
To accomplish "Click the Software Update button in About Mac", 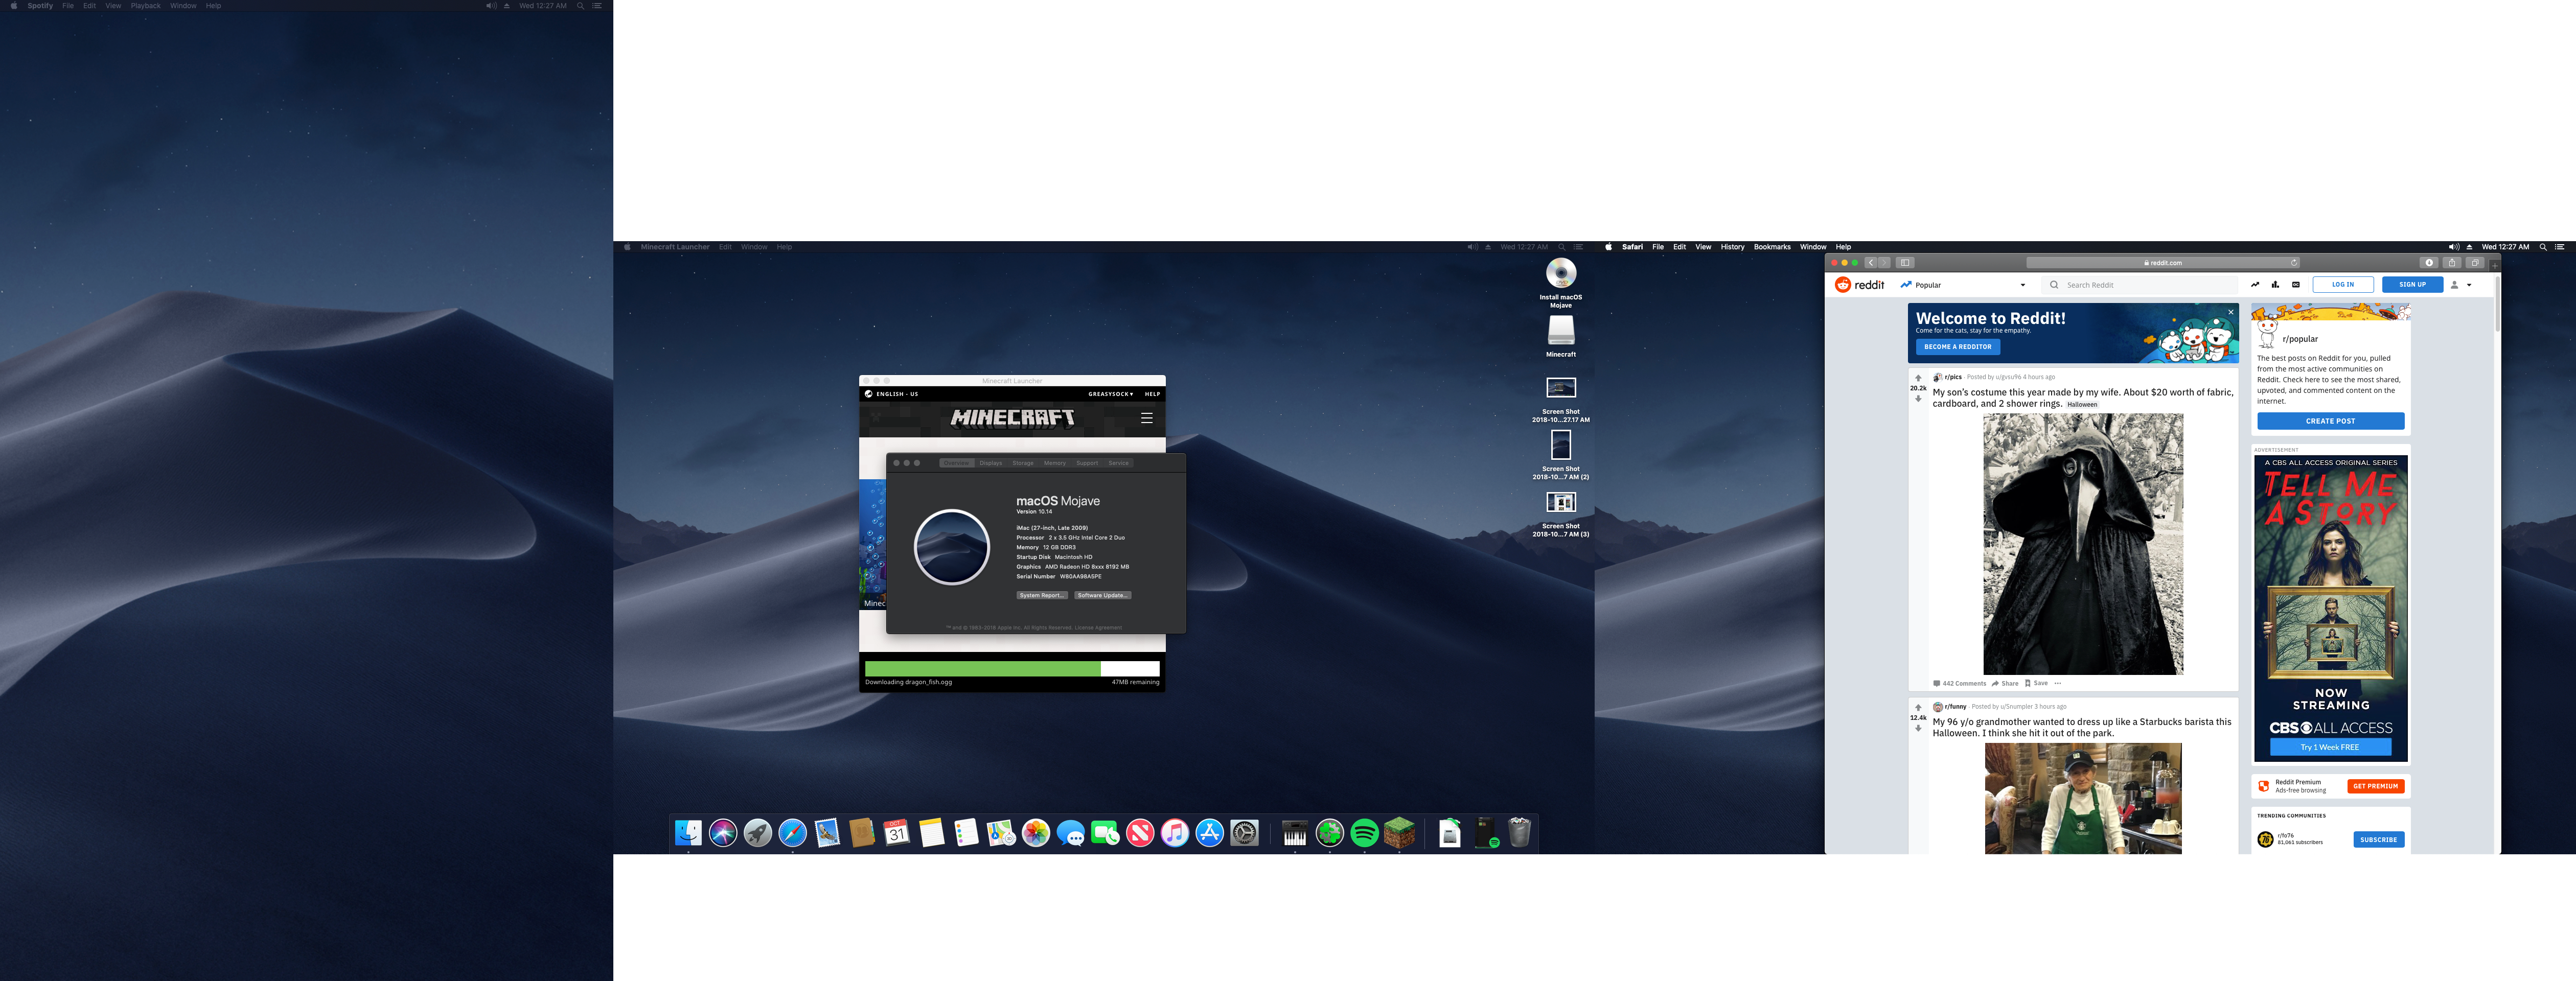I will pos(1102,595).
